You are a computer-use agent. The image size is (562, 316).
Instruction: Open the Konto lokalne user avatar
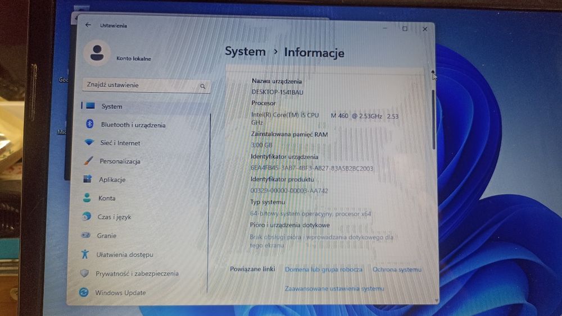point(97,53)
